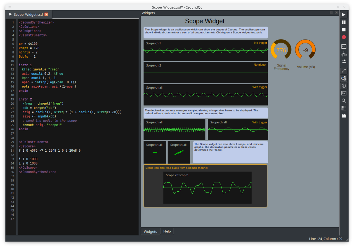This screenshot has height=248, width=354.
Task: Click the render-to-file waveform download icon
Action: click(x=344, y=54)
